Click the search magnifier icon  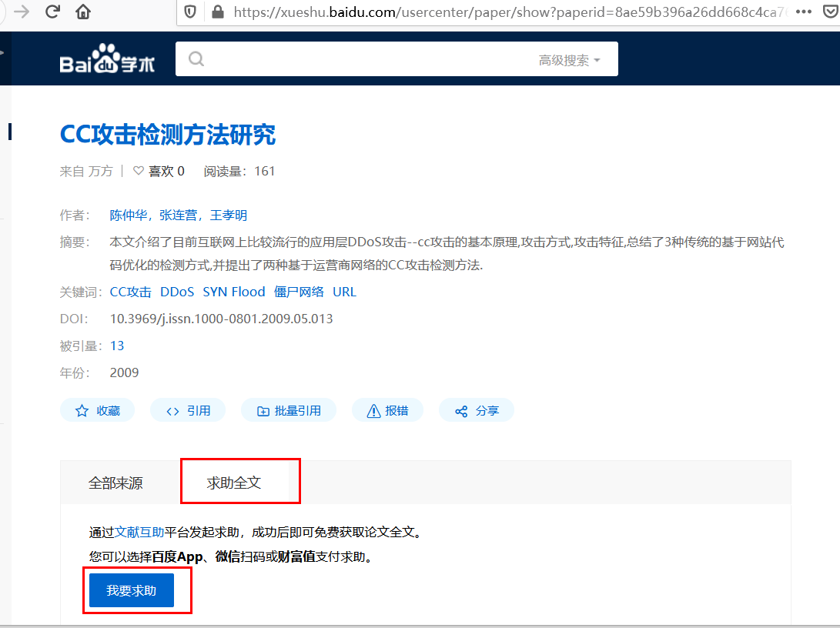pos(196,59)
